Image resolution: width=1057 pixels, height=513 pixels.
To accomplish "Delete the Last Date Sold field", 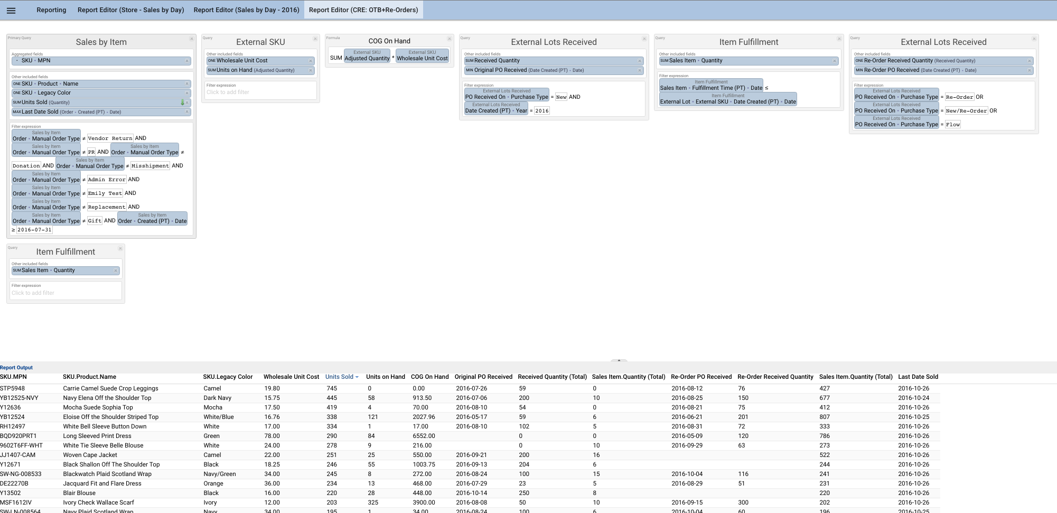I will [x=187, y=112].
